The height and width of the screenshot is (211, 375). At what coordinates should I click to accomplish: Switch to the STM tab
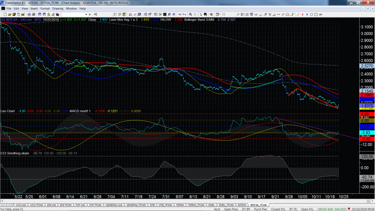point(152,205)
